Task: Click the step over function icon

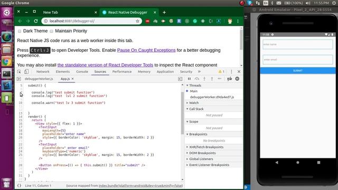Action: (x=196, y=79)
